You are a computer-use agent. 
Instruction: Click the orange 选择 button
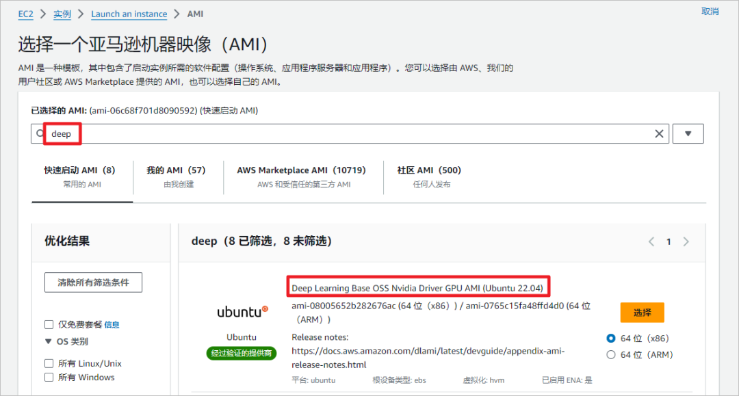[642, 312]
